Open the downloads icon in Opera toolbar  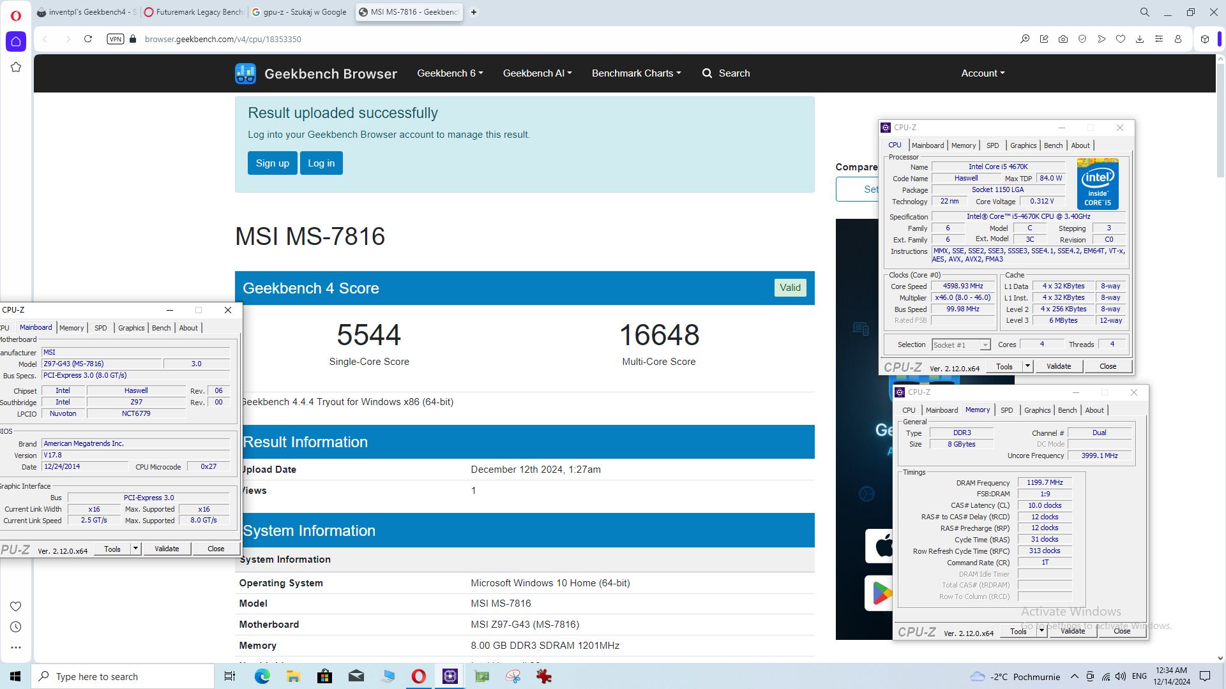click(x=1140, y=39)
